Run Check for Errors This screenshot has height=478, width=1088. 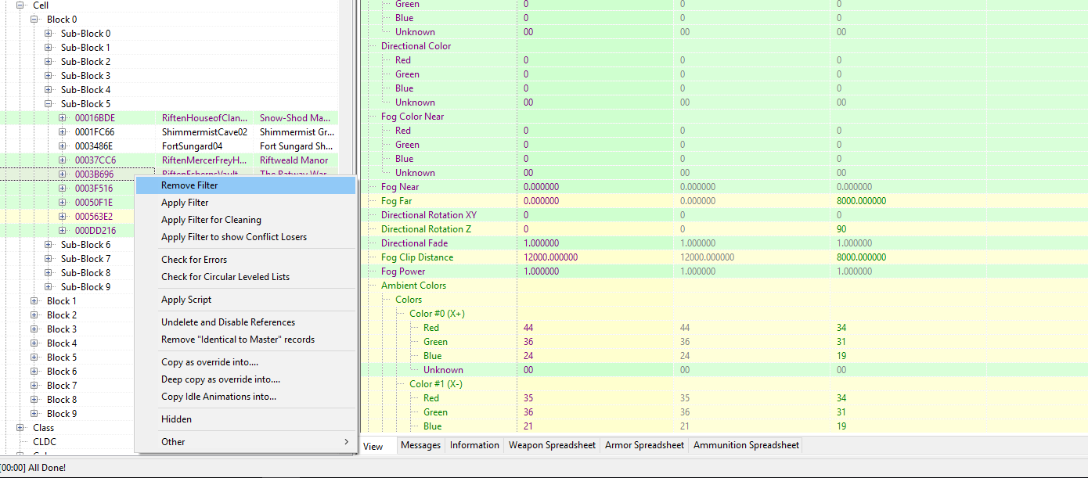(x=245, y=260)
